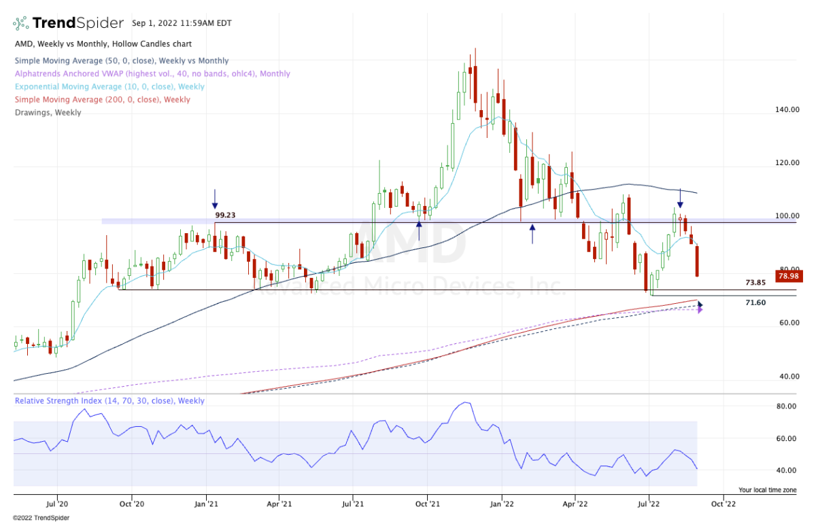The image size is (816, 524).
Task: Select the purple arrowhead marker near the 71.60 level
Action: (x=700, y=310)
